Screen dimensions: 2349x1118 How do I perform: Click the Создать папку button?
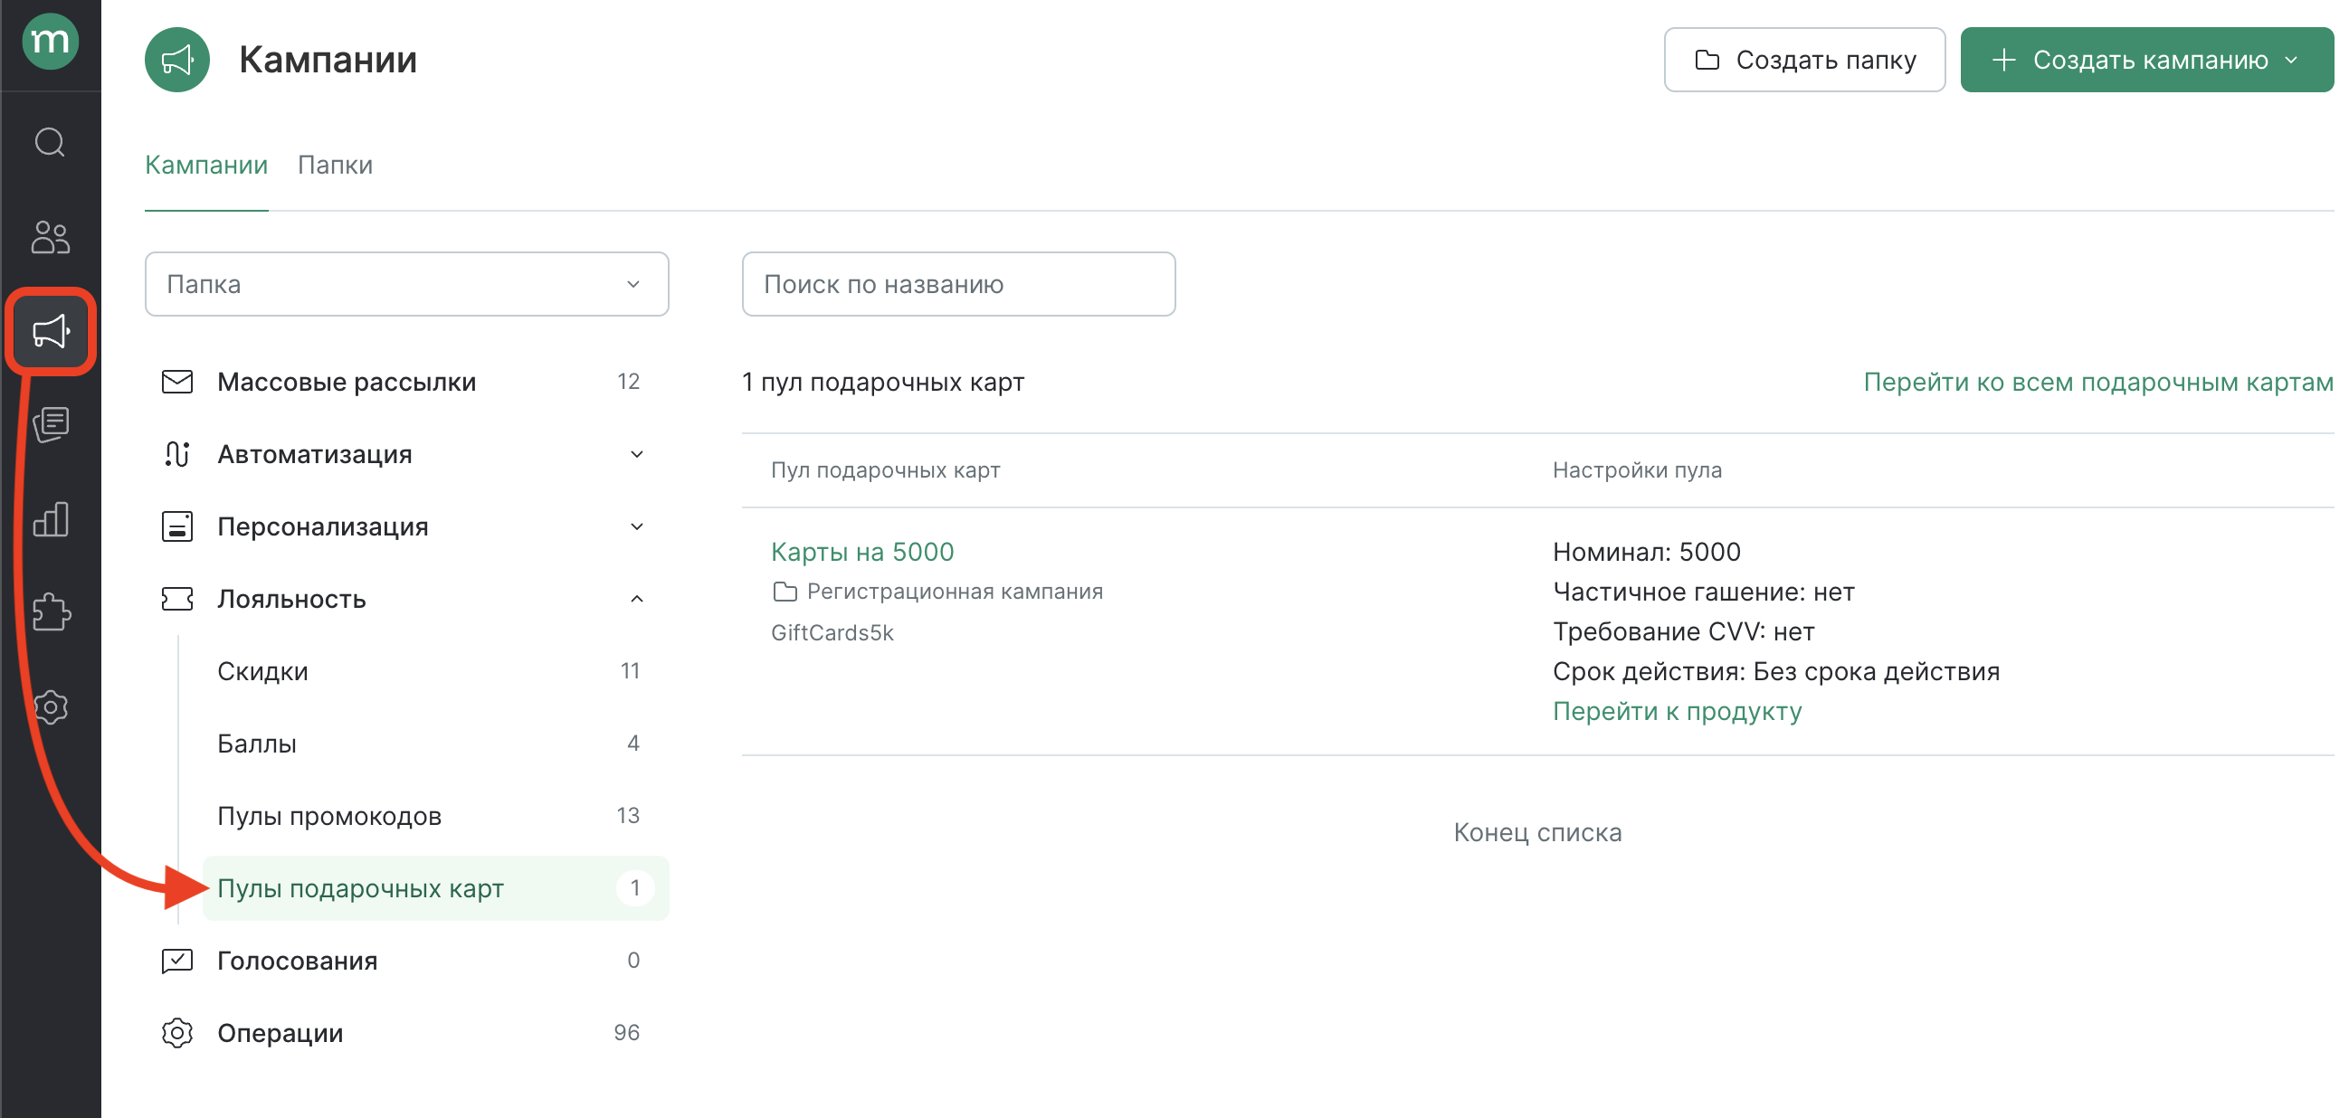pyautogui.click(x=1803, y=61)
